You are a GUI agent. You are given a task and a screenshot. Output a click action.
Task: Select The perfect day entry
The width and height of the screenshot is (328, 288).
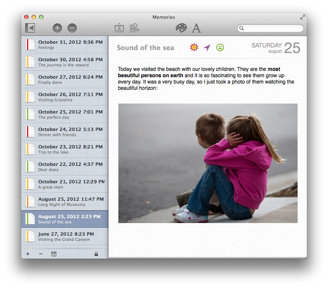tap(65, 114)
